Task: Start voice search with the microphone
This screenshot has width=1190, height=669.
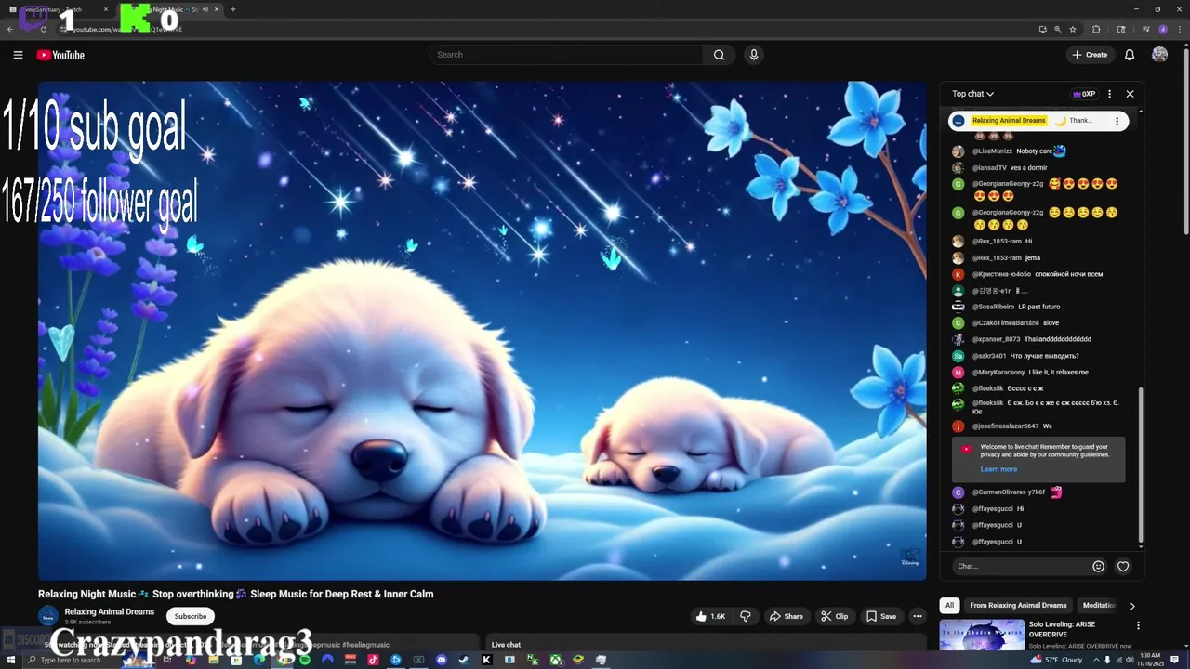Action: coord(754,55)
